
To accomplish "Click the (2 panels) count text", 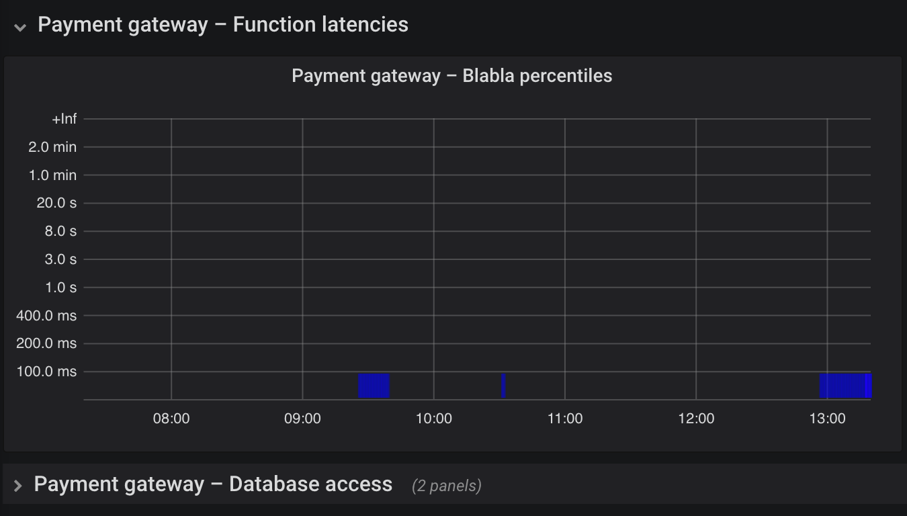I will [446, 486].
